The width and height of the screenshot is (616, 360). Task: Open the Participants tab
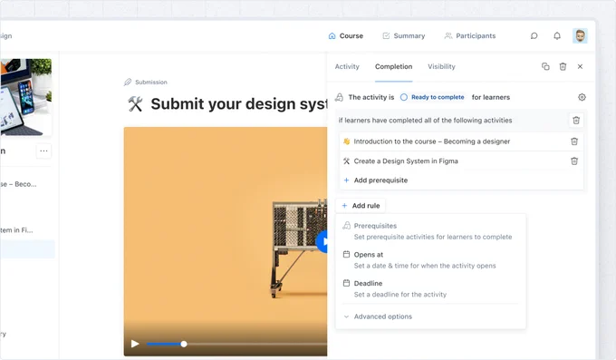pyautogui.click(x=470, y=35)
